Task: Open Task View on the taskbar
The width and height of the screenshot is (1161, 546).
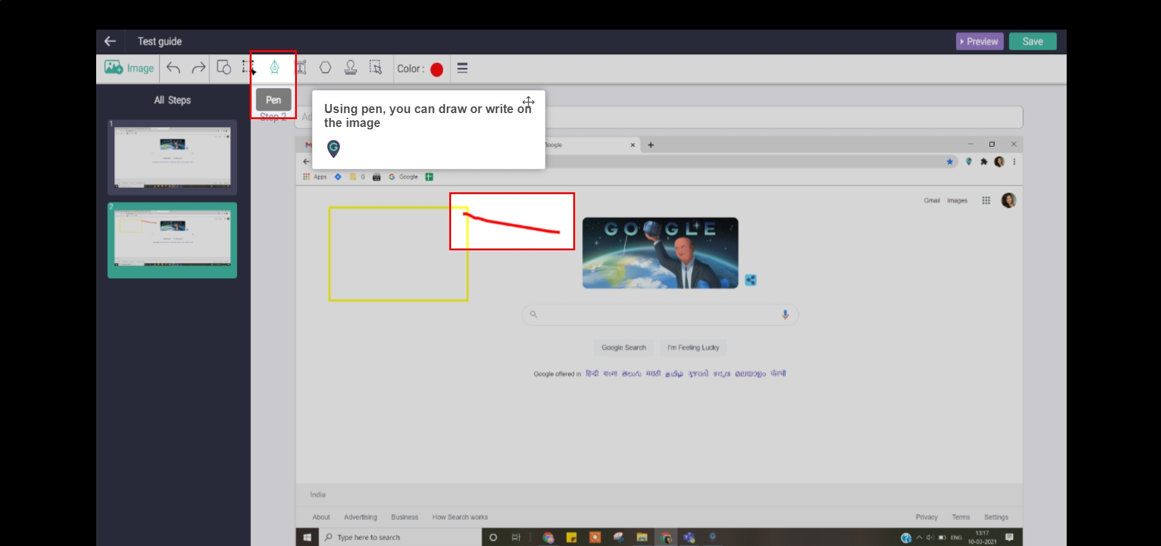Action: (516, 538)
